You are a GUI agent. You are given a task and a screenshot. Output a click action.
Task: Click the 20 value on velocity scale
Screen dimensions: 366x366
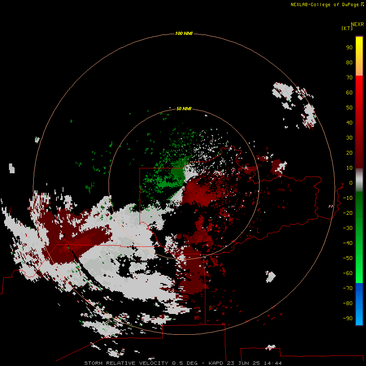pos(349,152)
